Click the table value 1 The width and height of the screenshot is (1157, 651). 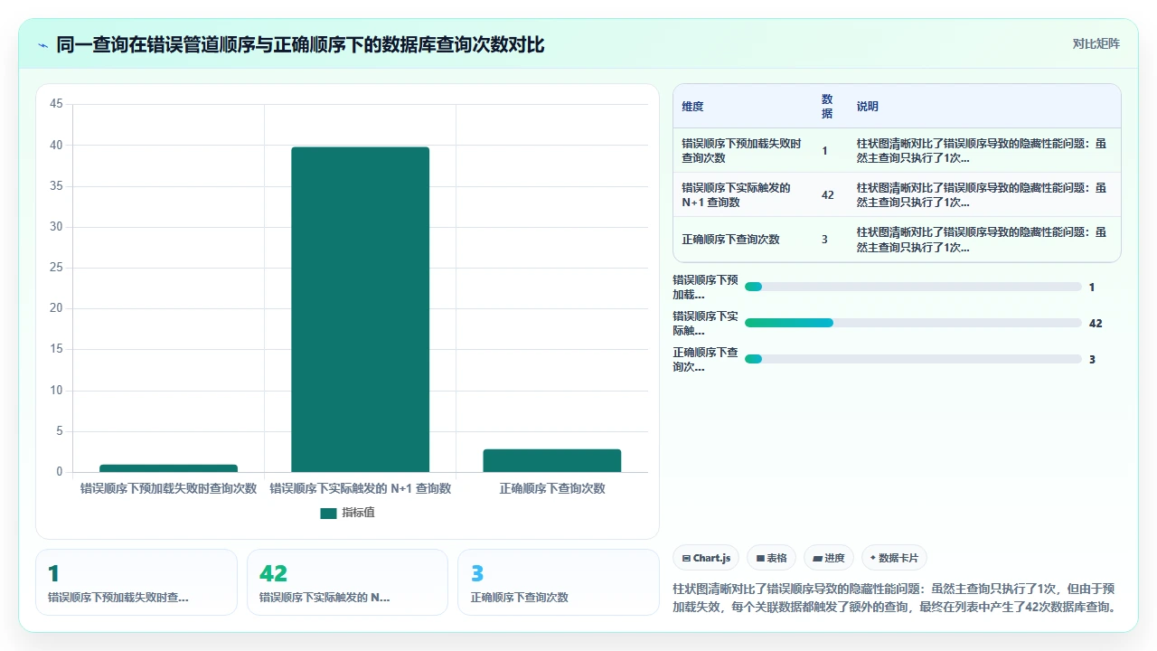[x=824, y=150]
